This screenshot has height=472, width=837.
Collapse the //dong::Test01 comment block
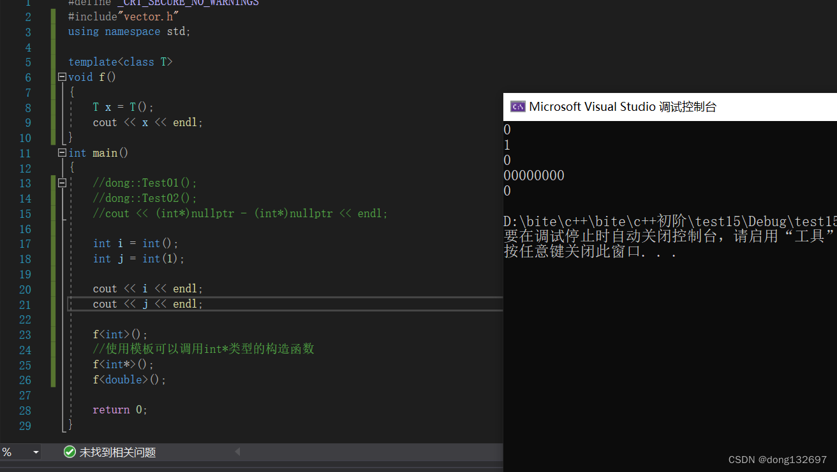[62, 183]
